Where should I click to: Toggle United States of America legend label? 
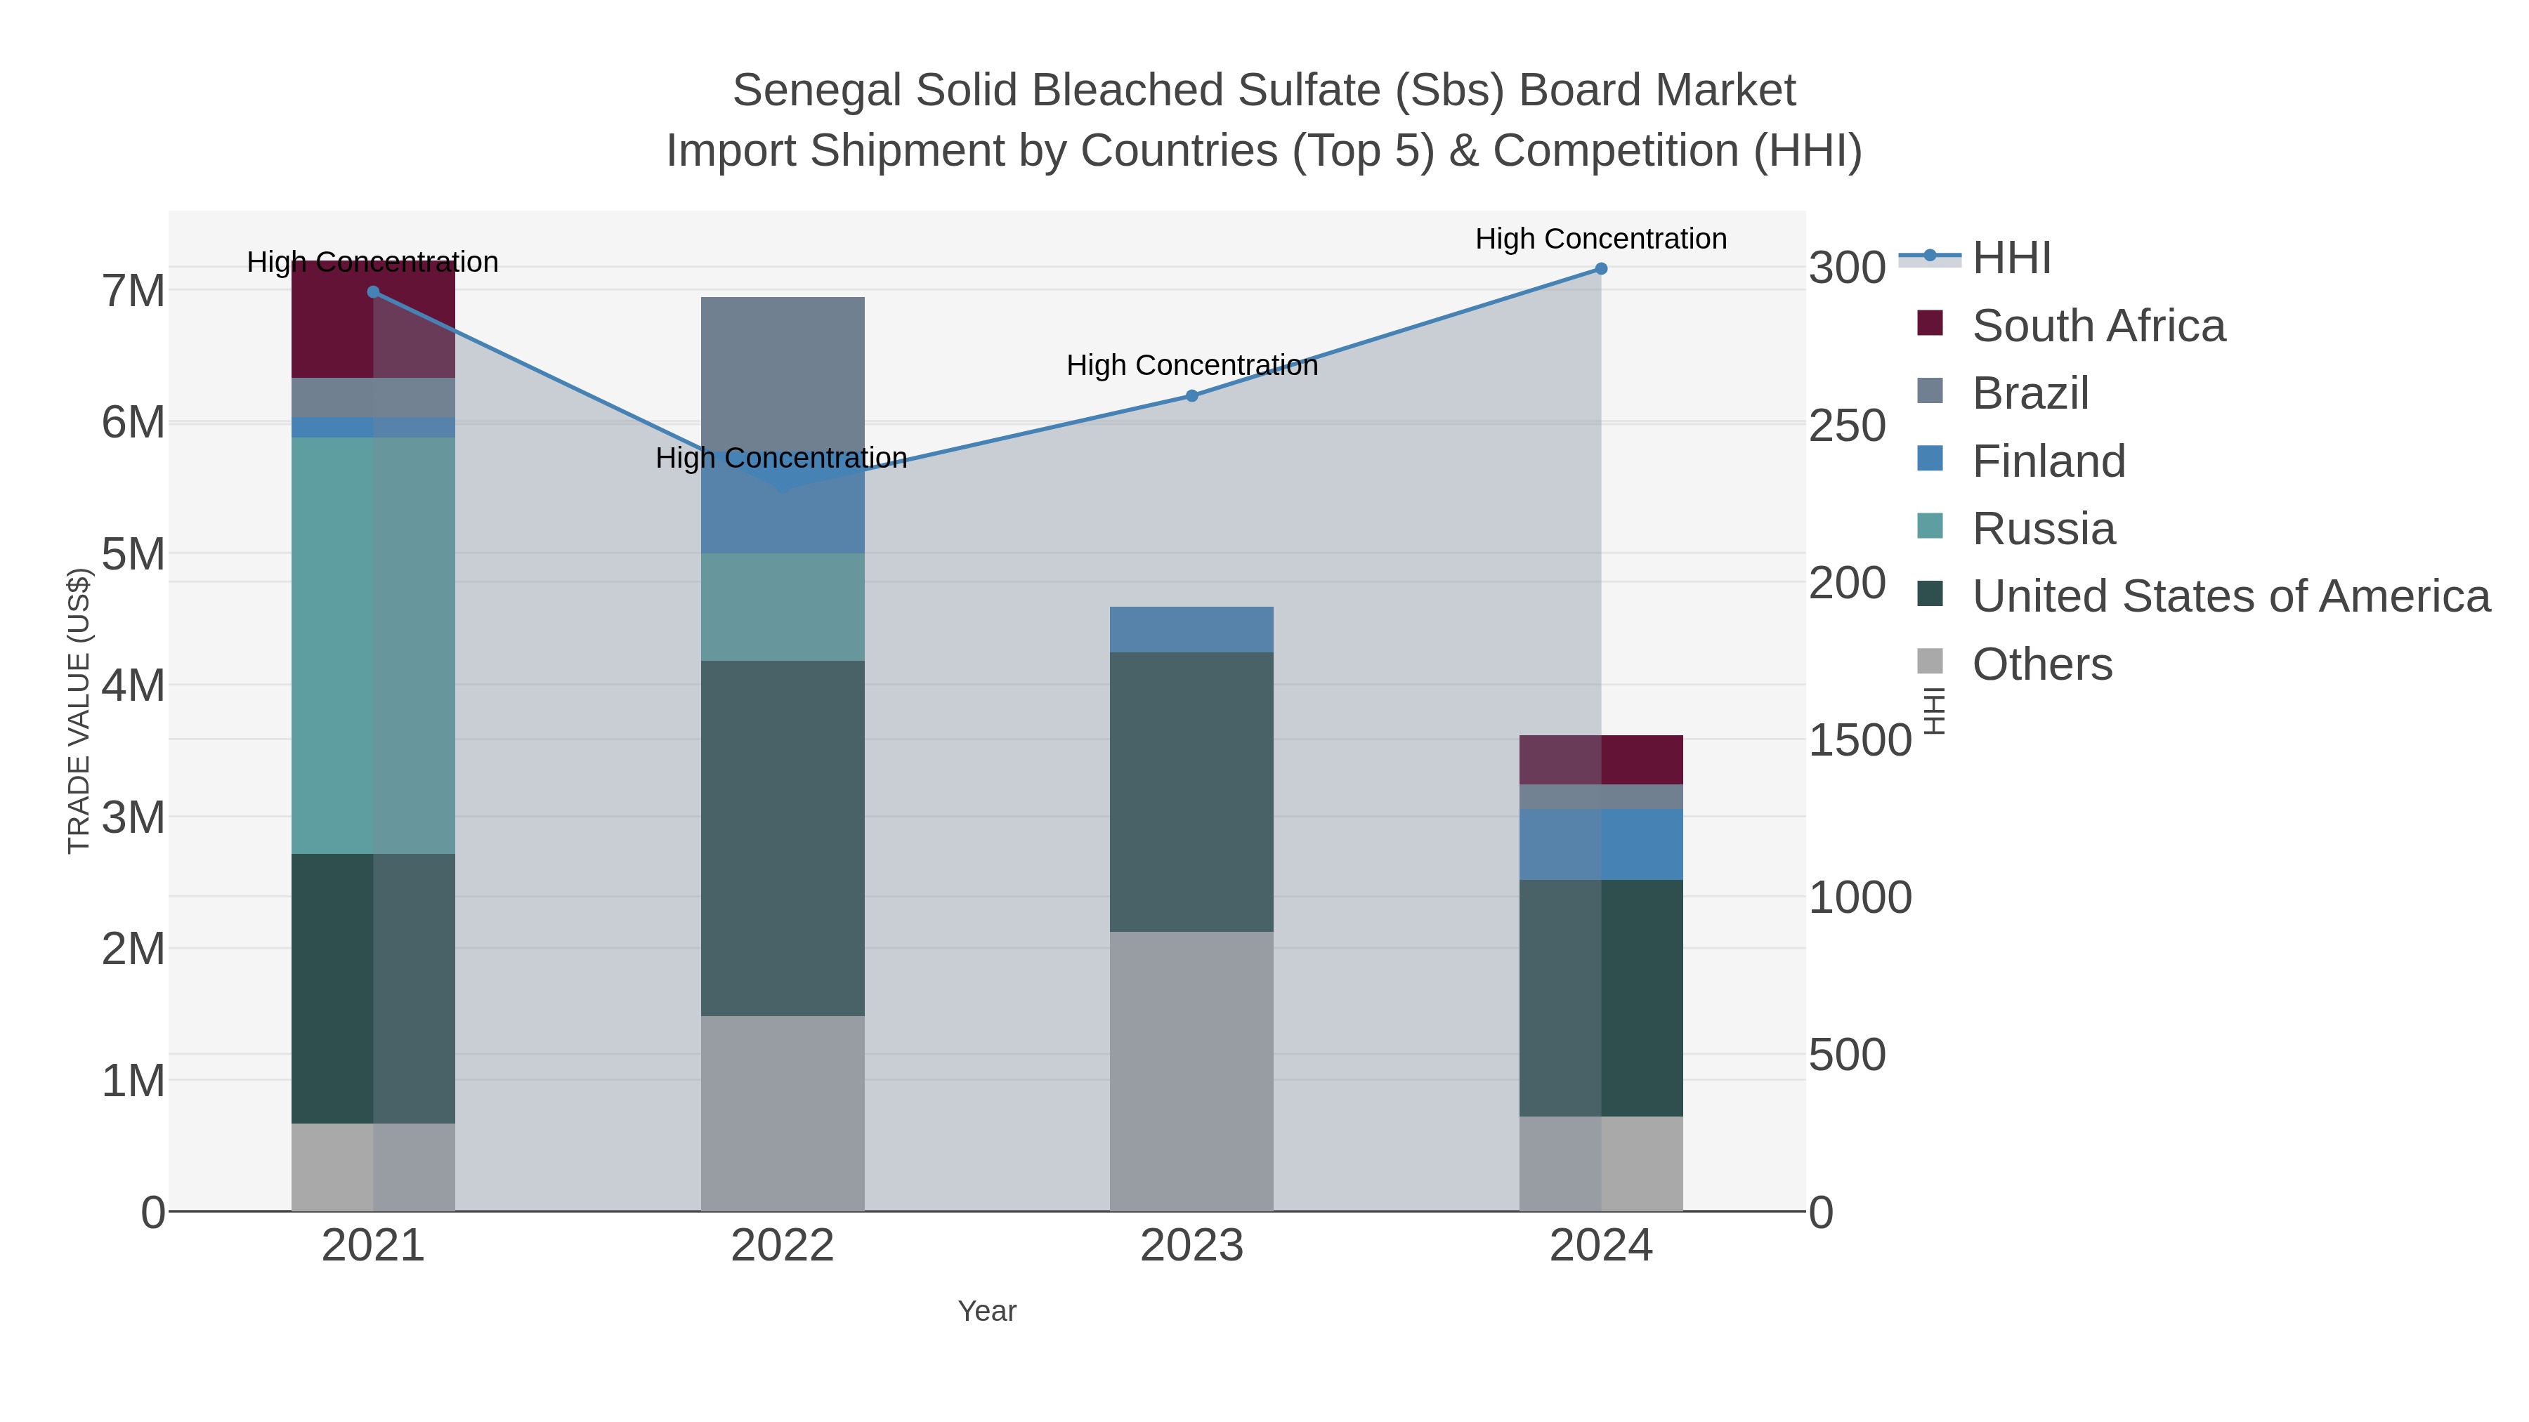click(2232, 597)
